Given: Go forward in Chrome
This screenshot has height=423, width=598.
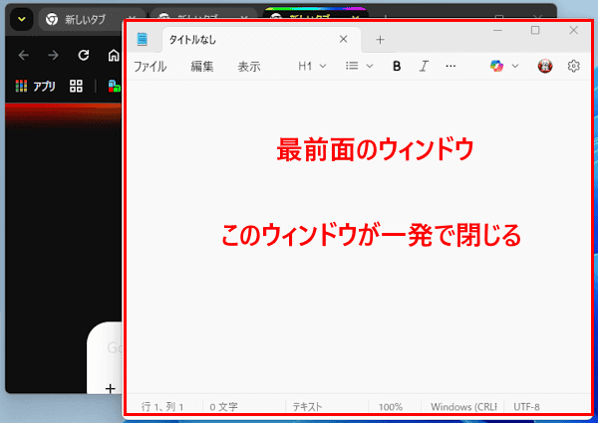Looking at the screenshot, I should point(54,55).
